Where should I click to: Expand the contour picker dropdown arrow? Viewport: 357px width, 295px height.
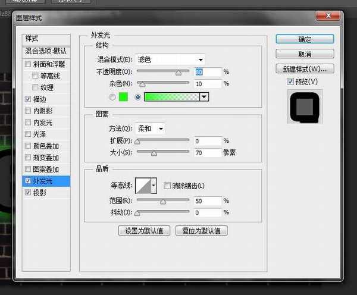pyautogui.click(x=154, y=186)
